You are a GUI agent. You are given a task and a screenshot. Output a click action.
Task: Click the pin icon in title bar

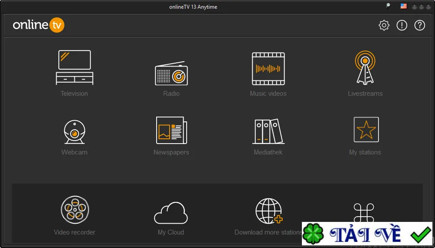pos(388,6)
